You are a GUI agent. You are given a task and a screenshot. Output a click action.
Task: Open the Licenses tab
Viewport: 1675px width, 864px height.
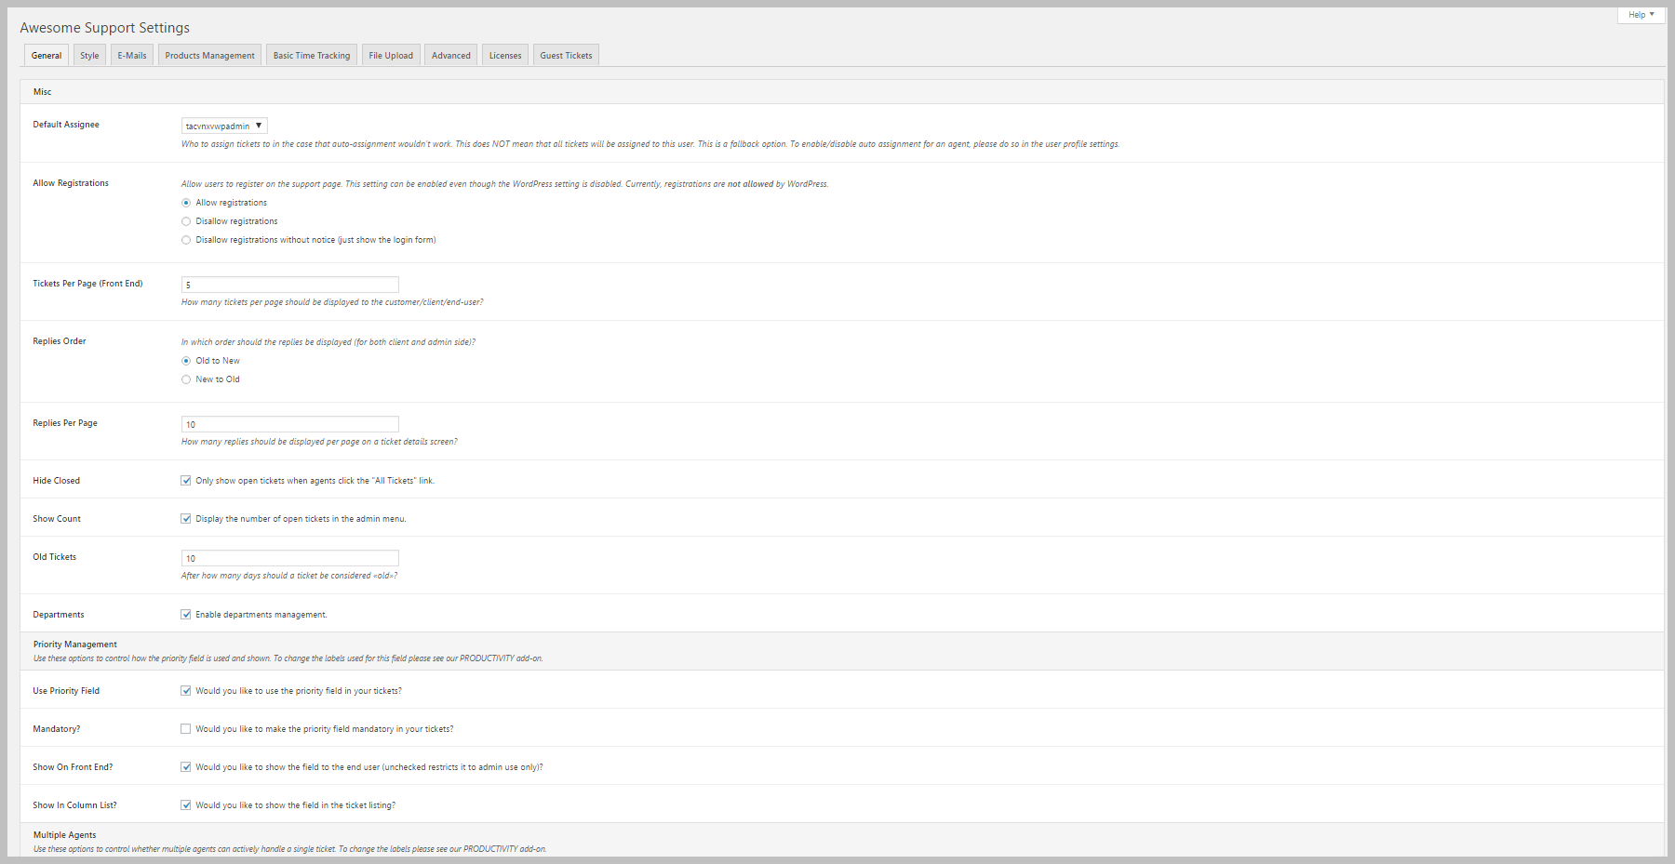click(x=505, y=56)
